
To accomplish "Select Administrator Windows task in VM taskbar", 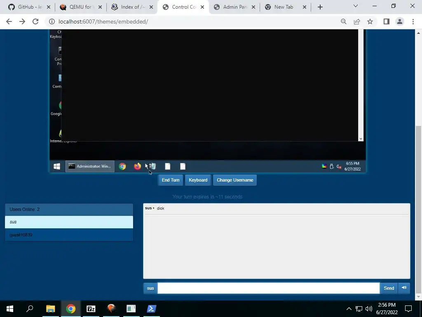I will tap(90, 166).
